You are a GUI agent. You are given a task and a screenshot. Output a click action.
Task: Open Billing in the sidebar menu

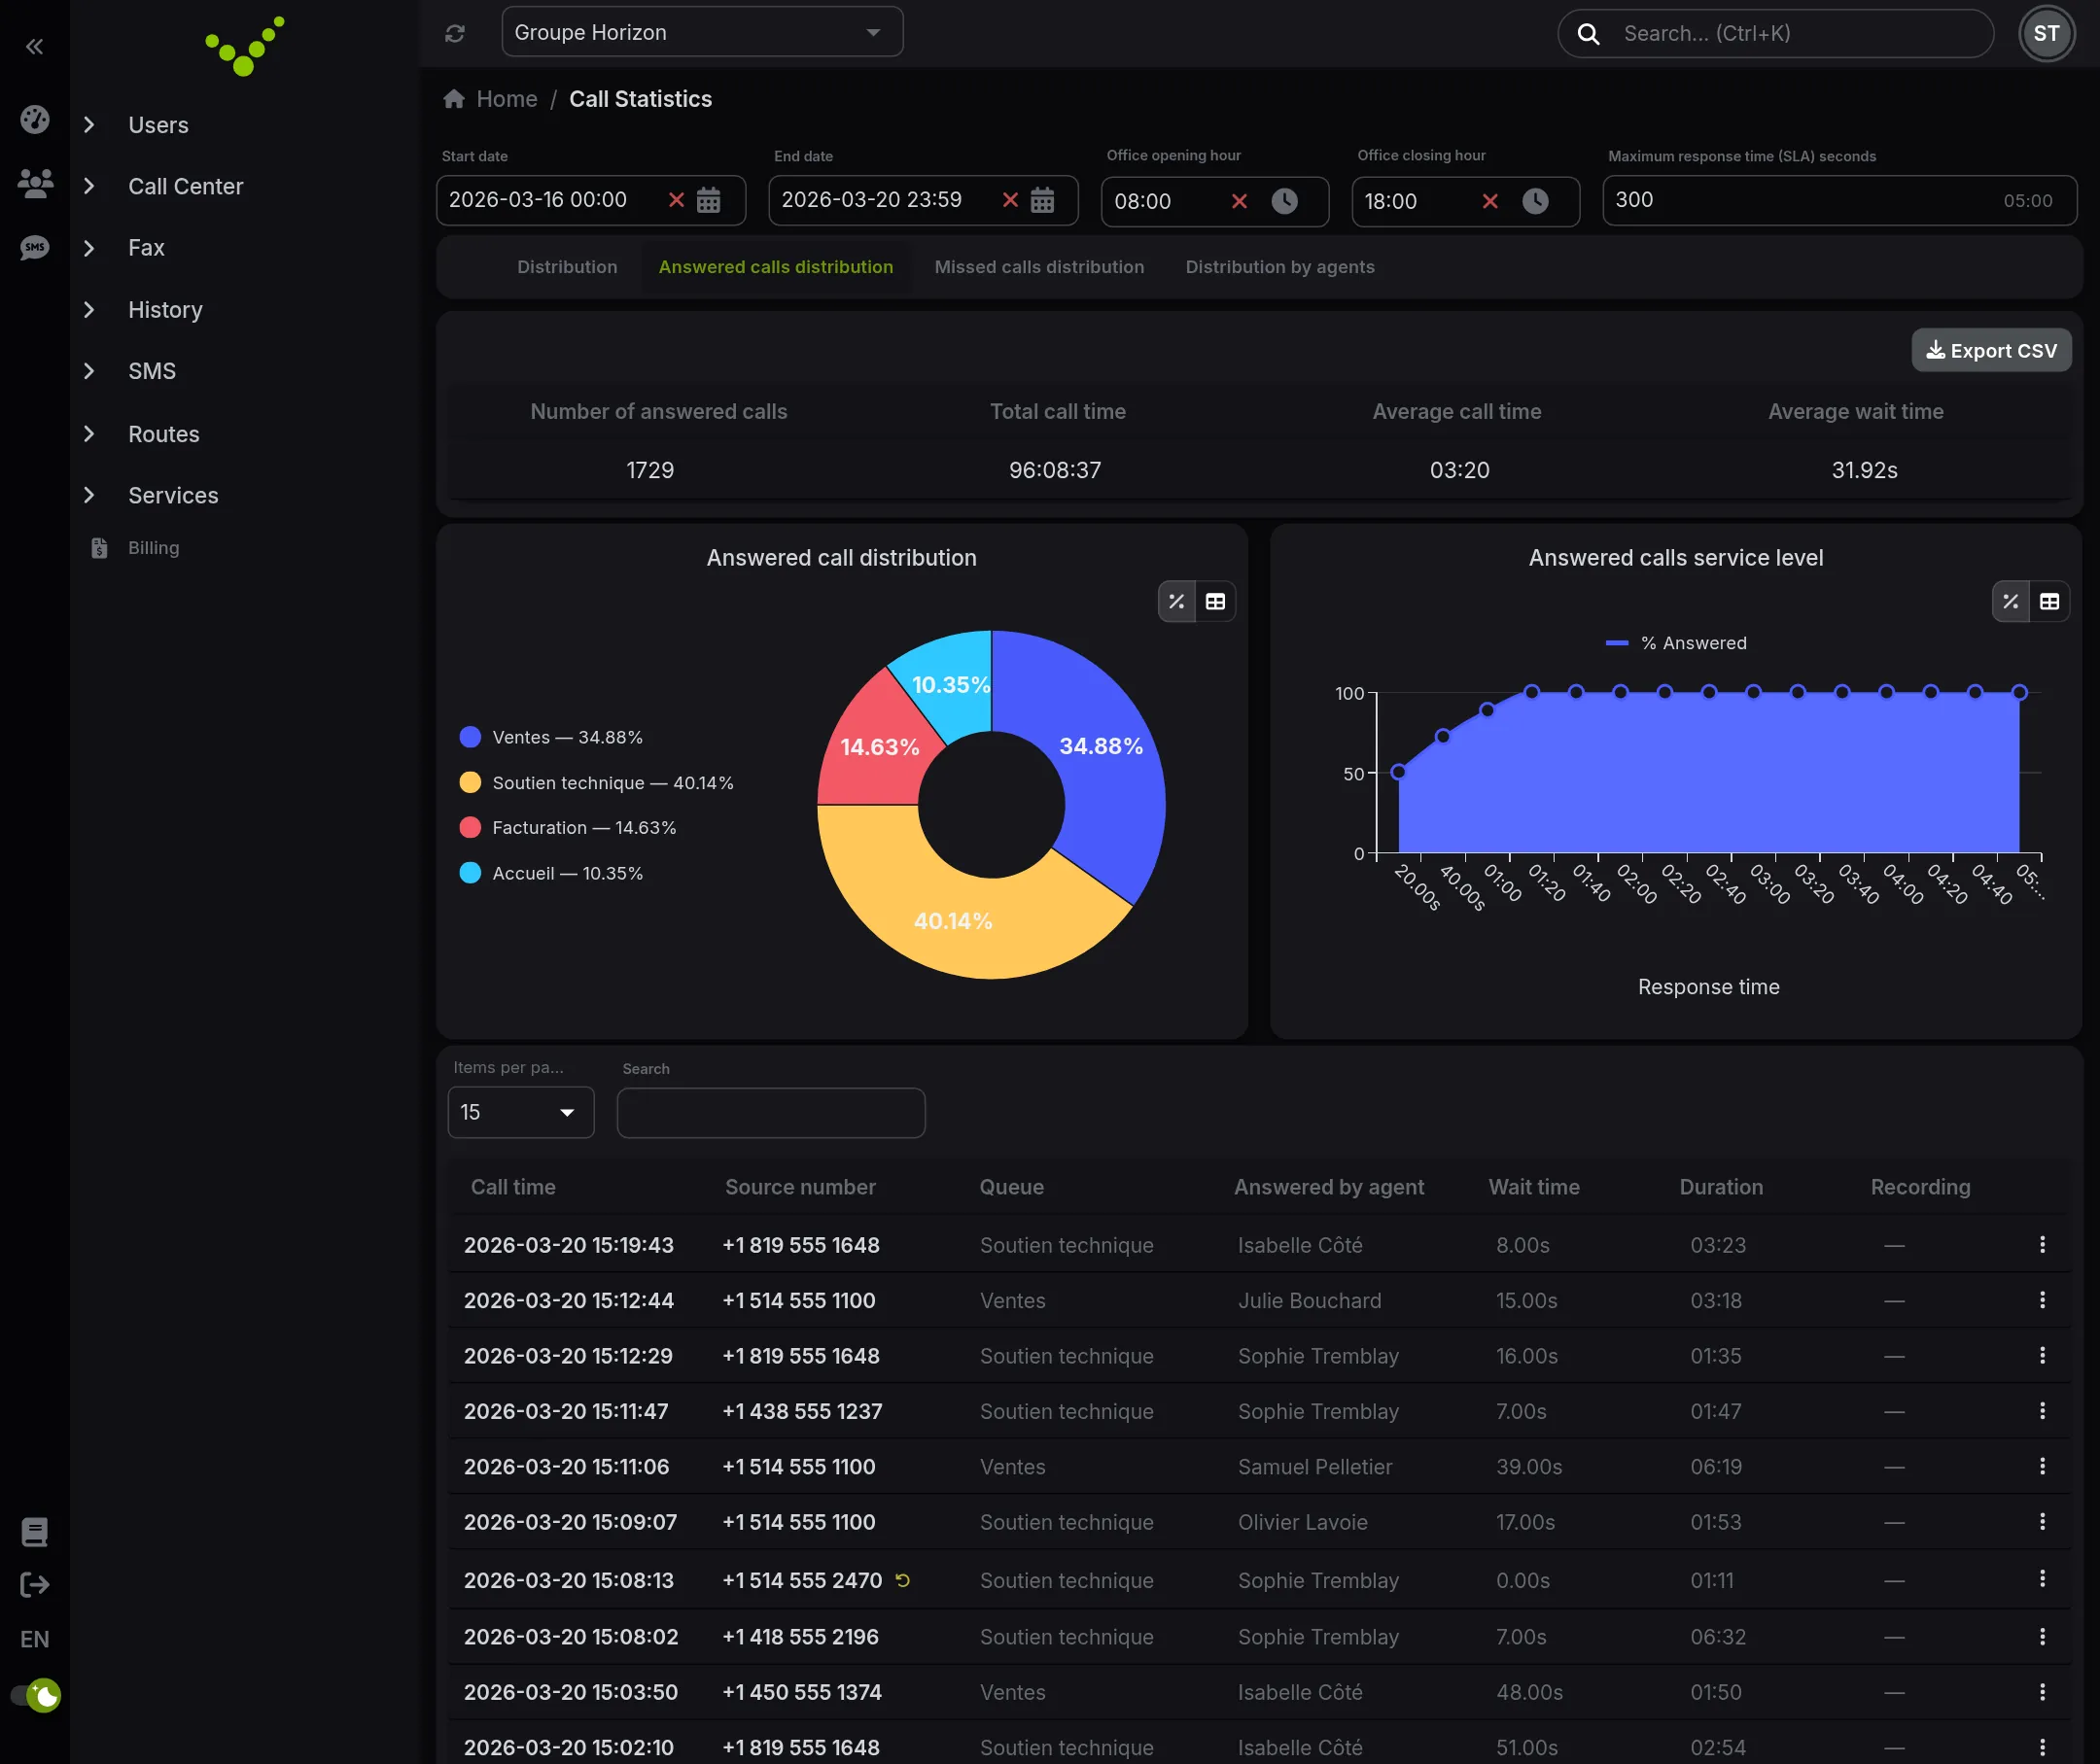[x=153, y=548]
